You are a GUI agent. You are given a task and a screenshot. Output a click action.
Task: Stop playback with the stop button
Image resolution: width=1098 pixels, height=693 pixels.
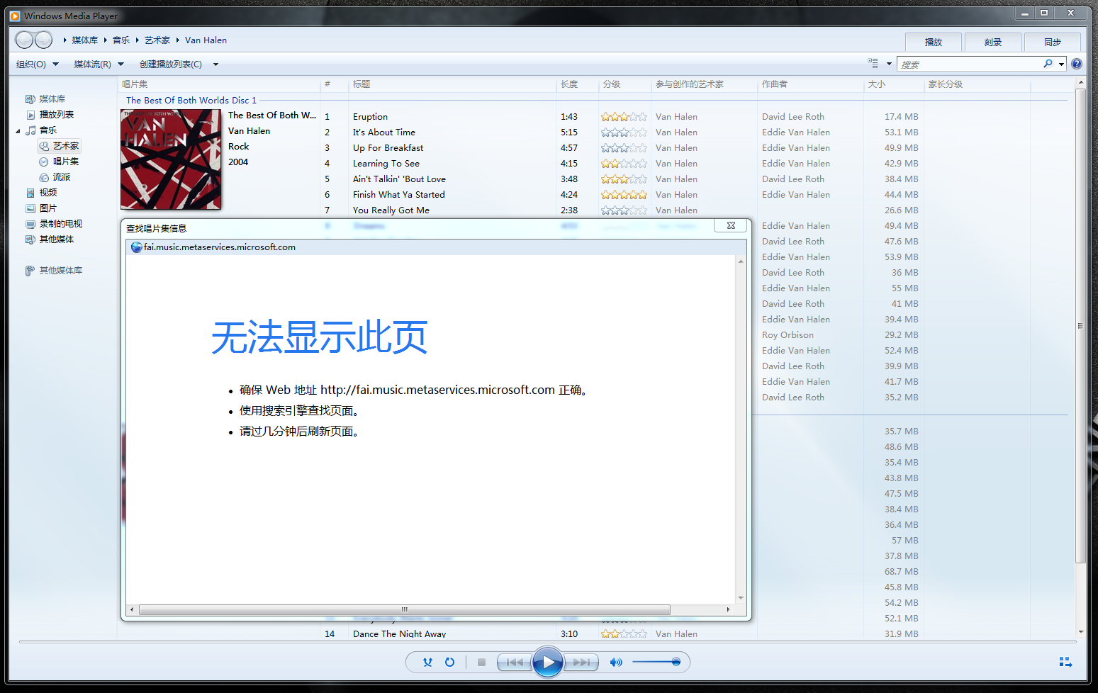click(481, 662)
